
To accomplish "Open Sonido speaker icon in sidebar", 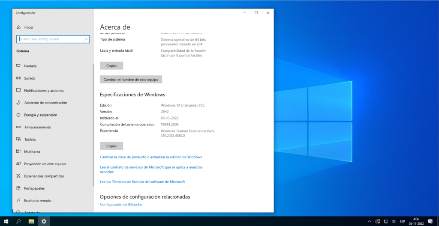I will point(18,78).
